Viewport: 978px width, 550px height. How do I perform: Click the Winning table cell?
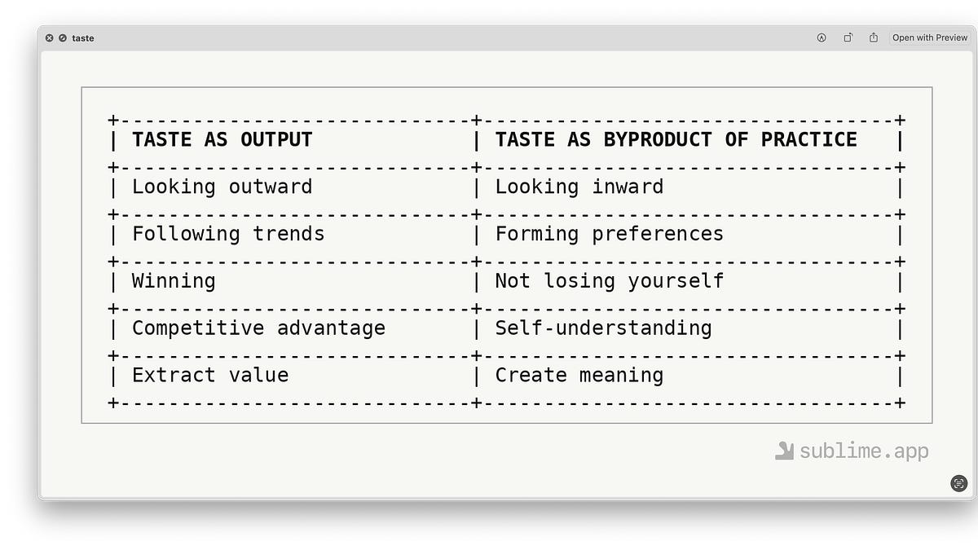pos(174,281)
